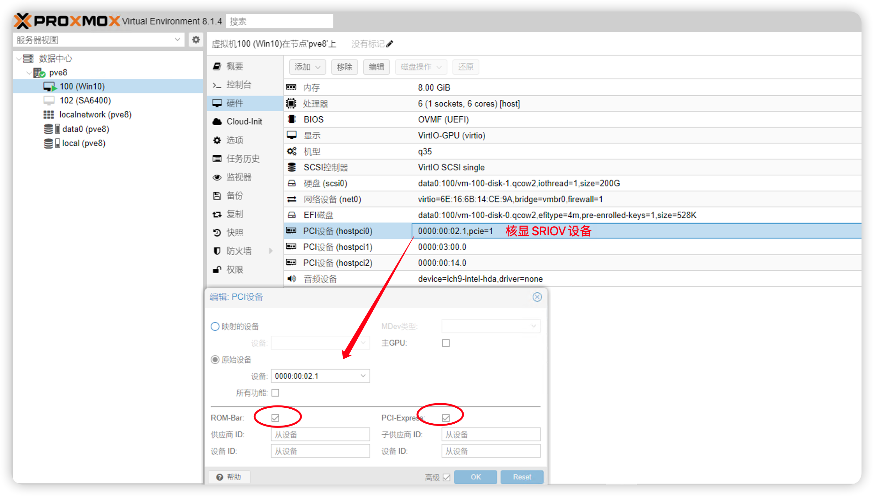The image size is (873, 496).
Task: Toggle the PCI-Express checkbox
Action: coord(446,418)
